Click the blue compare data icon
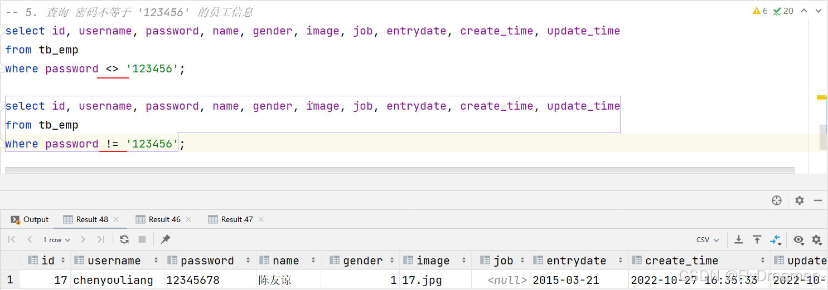The width and height of the screenshot is (828, 290). (776, 239)
